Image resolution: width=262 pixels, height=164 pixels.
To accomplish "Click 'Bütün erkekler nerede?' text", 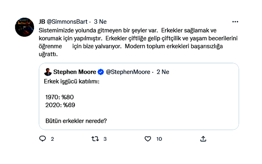I will [x=76, y=121].
